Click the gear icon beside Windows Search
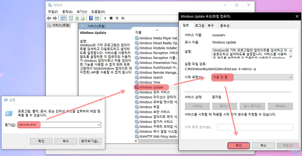302x156 pixels. click(x=137, y=77)
